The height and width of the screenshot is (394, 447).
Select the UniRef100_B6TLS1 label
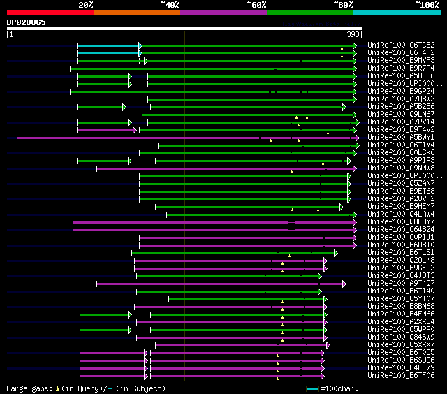click(x=401, y=253)
